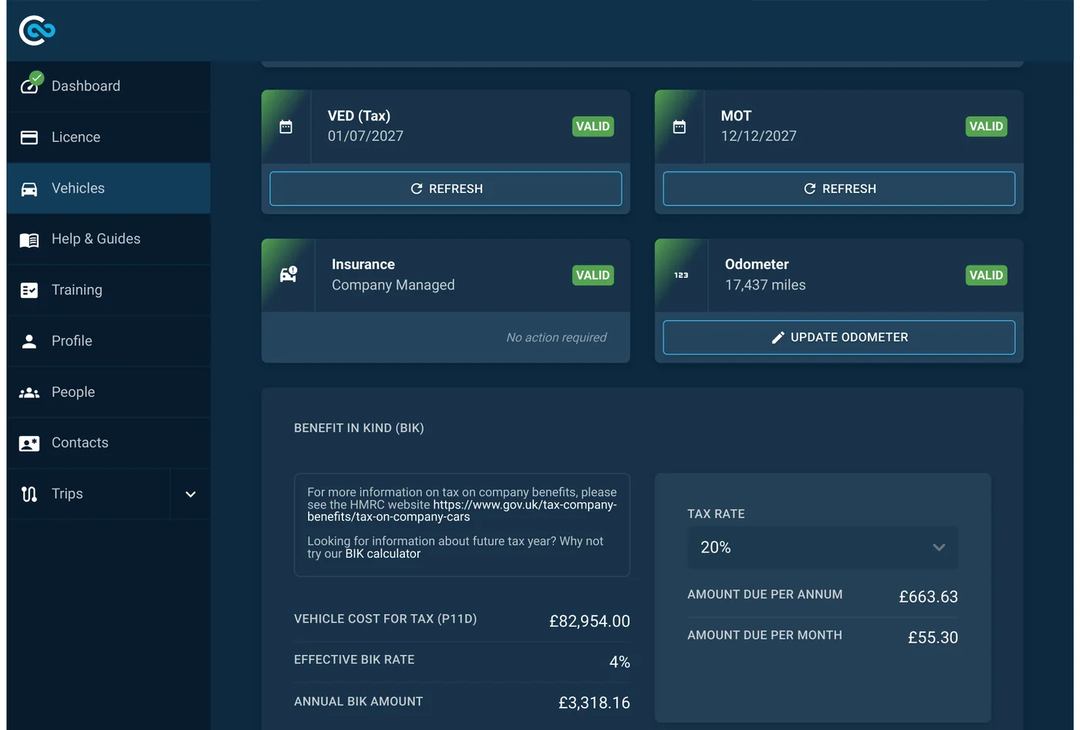Open the Training menu item
Screen dimensions: 1080x730
[108, 290]
